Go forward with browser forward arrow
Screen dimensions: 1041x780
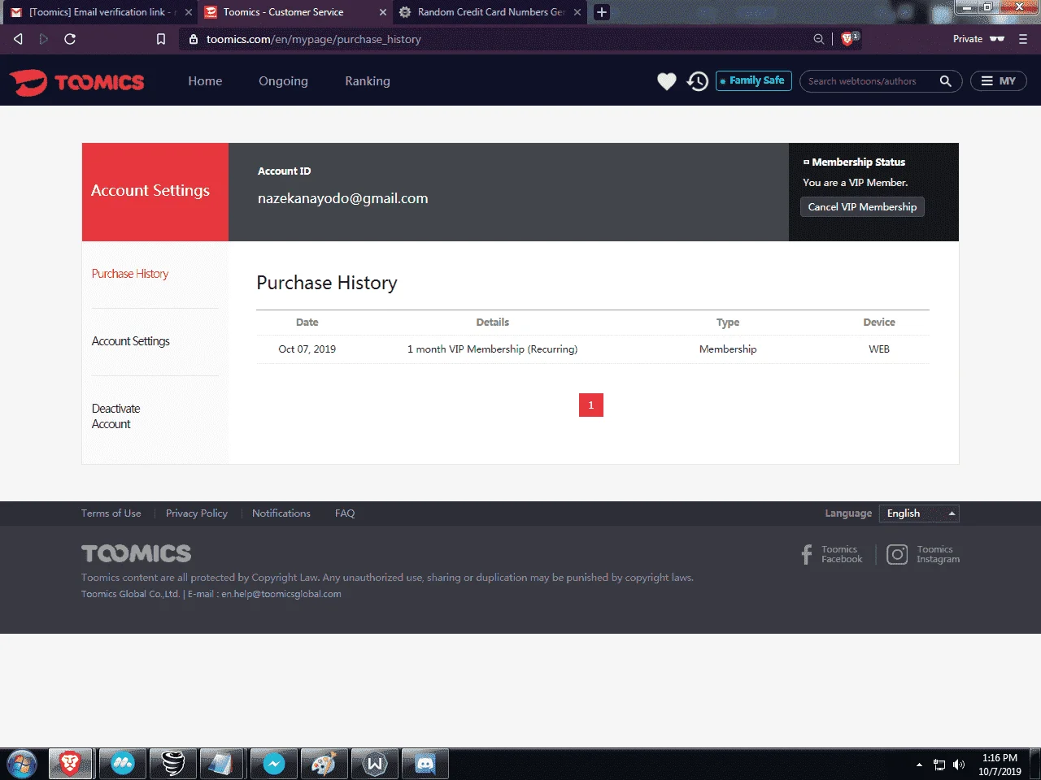point(44,39)
